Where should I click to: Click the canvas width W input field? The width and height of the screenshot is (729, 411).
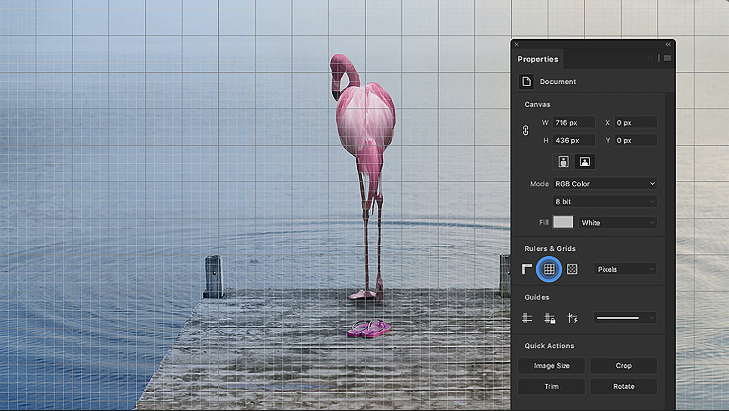[x=573, y=123]
